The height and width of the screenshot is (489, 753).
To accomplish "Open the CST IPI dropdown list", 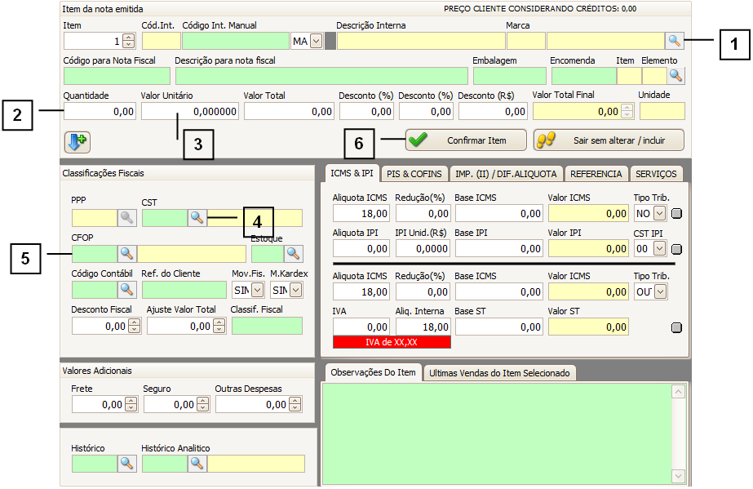I will [659, 249].
